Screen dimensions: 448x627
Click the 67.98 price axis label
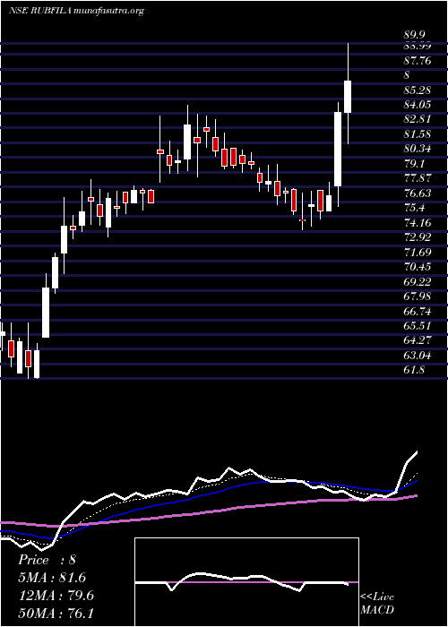[418, 296]
